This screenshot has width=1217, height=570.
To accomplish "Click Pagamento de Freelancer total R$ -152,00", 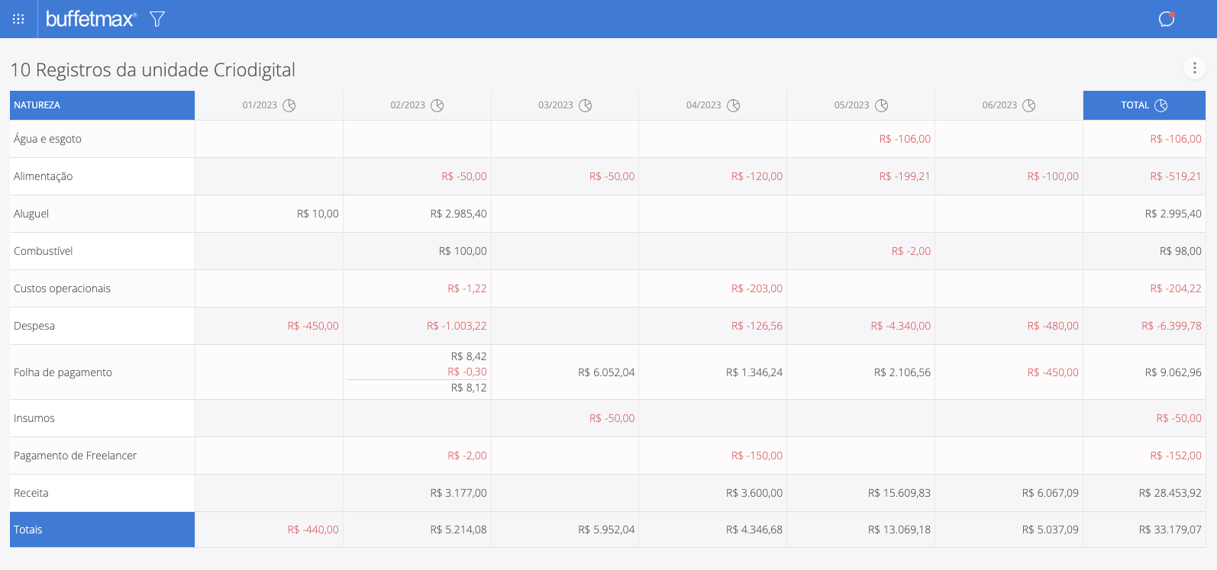I will coord(1176,456).
